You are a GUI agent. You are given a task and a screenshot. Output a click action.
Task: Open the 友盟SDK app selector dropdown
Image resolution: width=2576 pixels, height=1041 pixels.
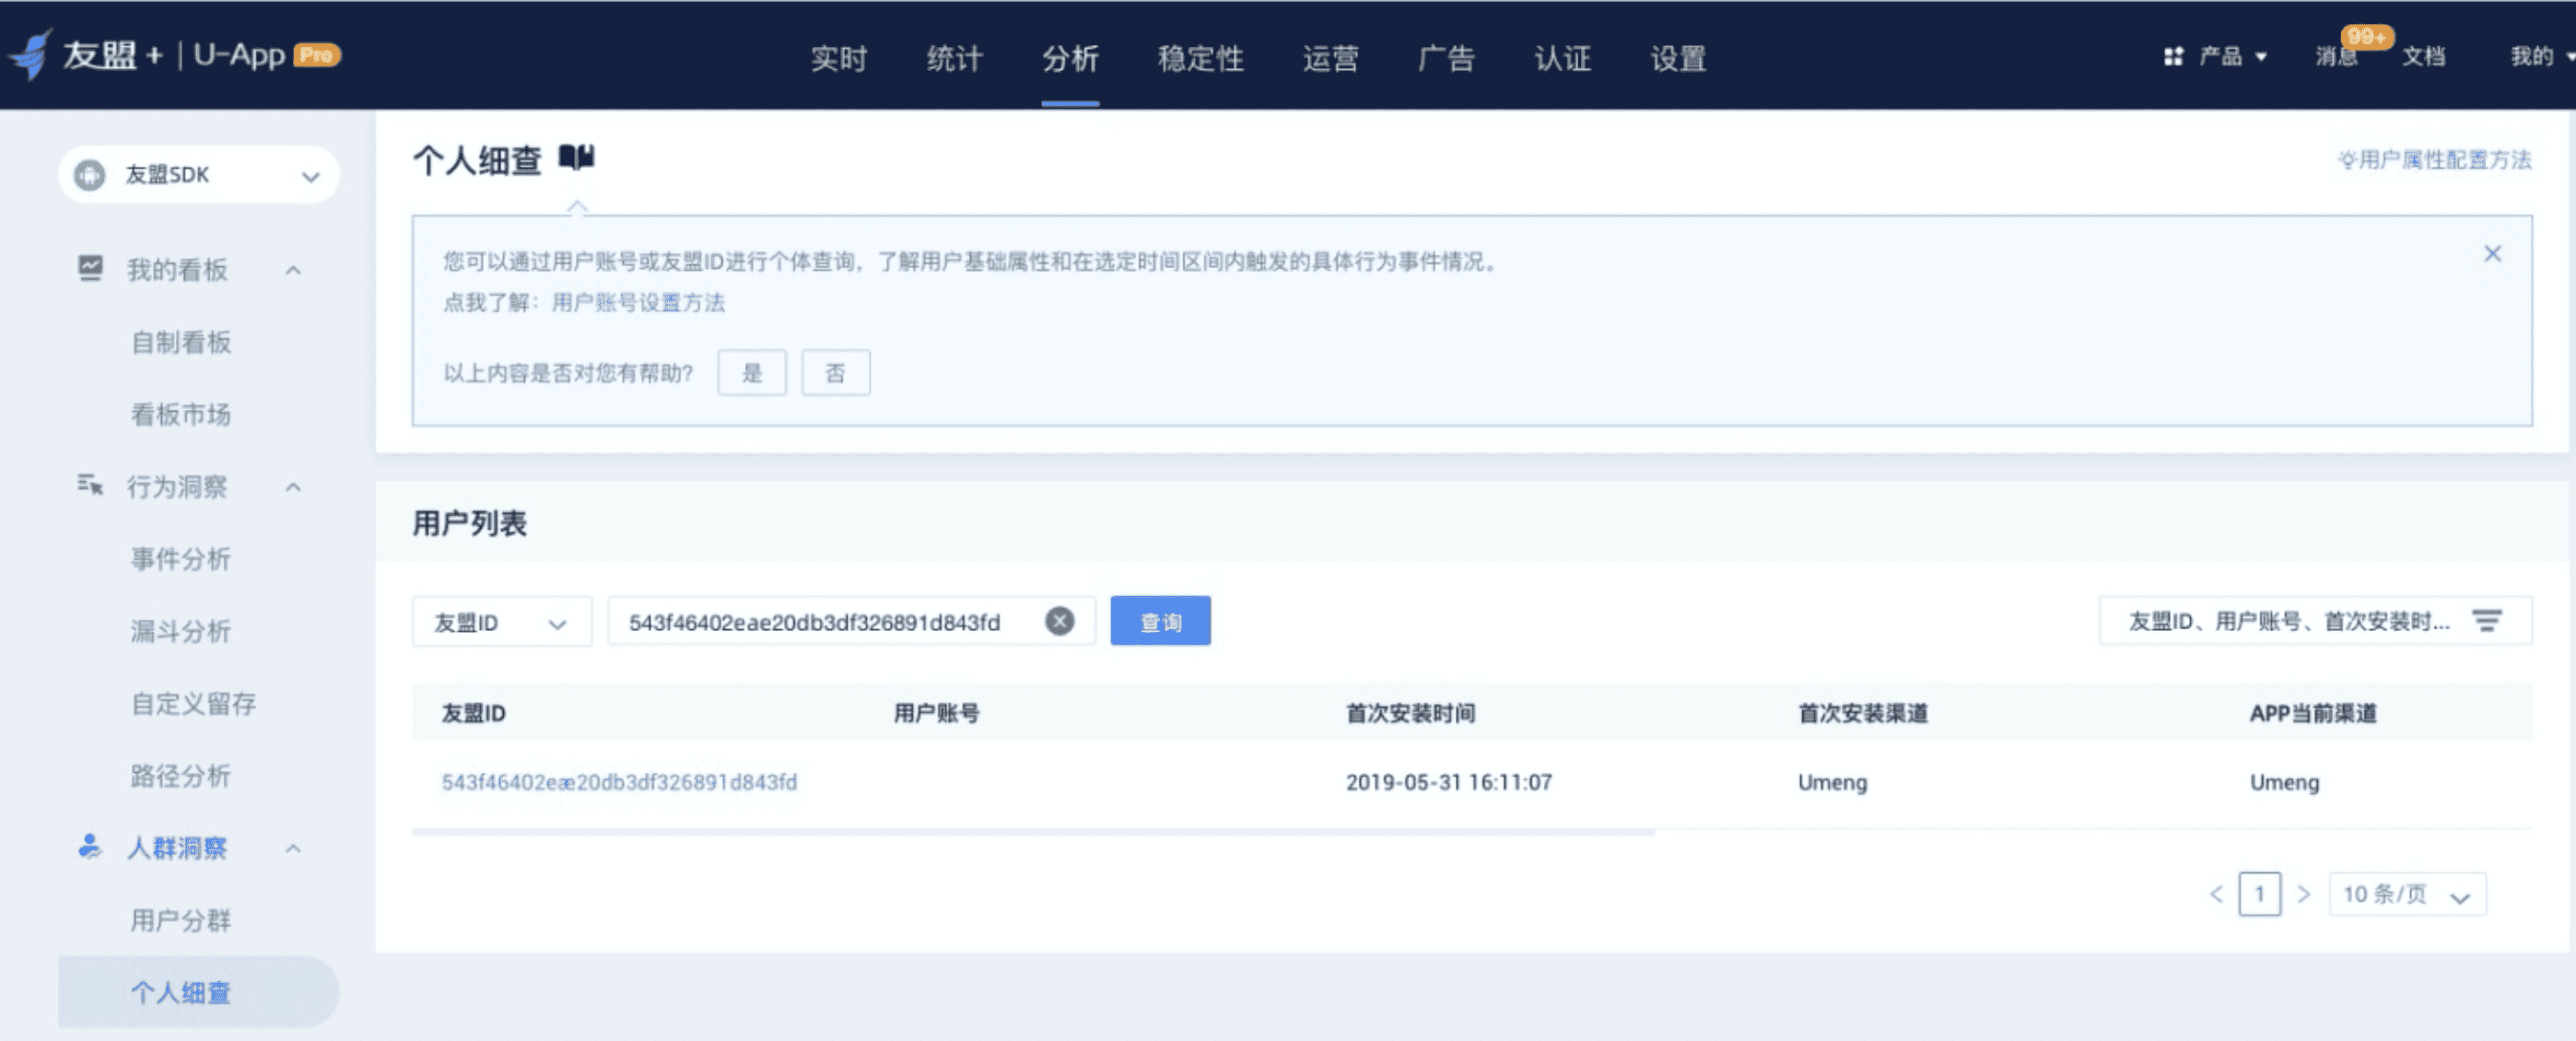[x=199, y=175]
